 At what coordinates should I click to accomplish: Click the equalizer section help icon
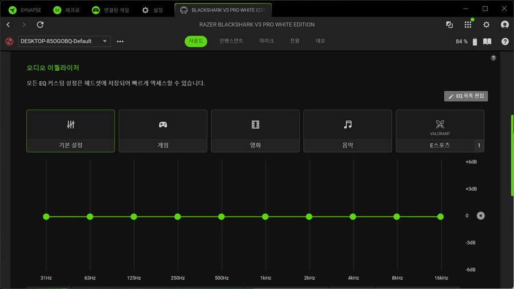(x=493, y=58)
